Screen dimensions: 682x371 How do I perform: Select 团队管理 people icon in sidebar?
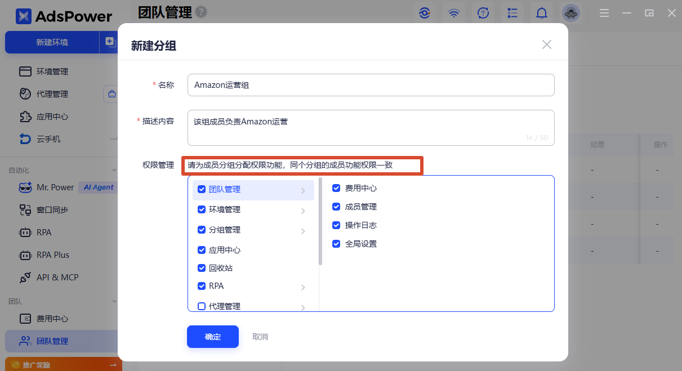click(25, 341)
